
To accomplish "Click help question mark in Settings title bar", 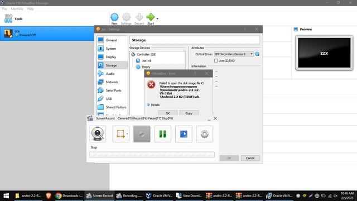I will click(x=245, y=29).
